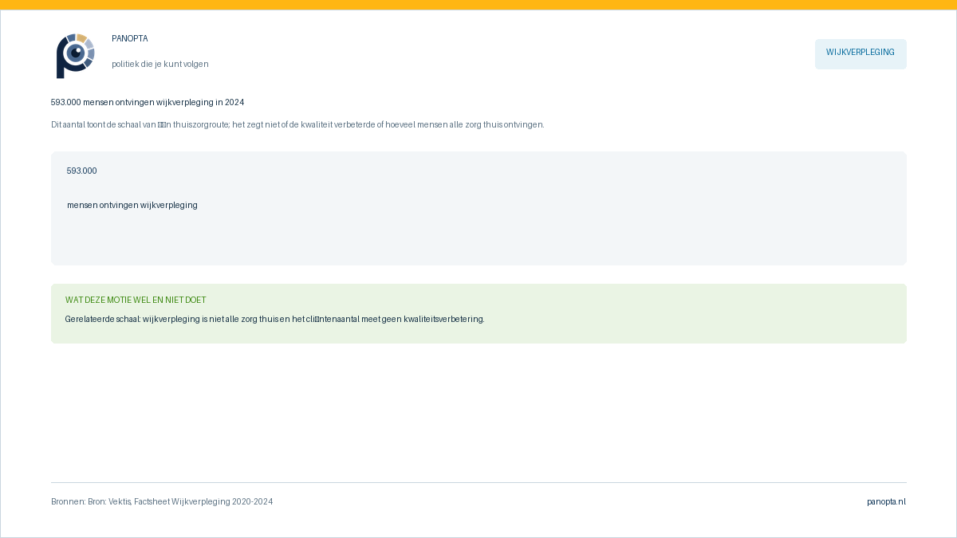Viewport: 957px width, 538px height.
Task: Click 'mensen ontvingen wijkverpleging' label in the card
Action: point(132,205)
